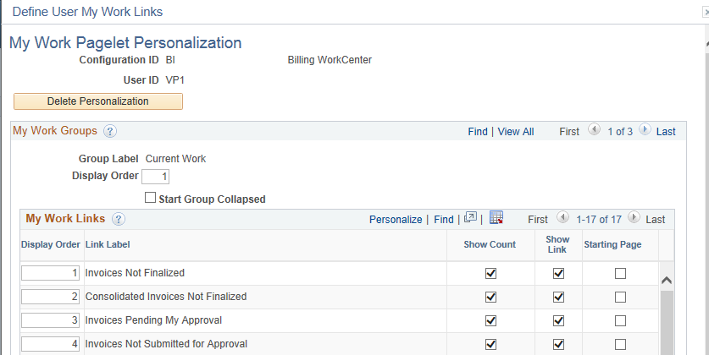Click the Display Order field under Group Label
Viewport: 709px width, 355px height.
coord(156,177)
